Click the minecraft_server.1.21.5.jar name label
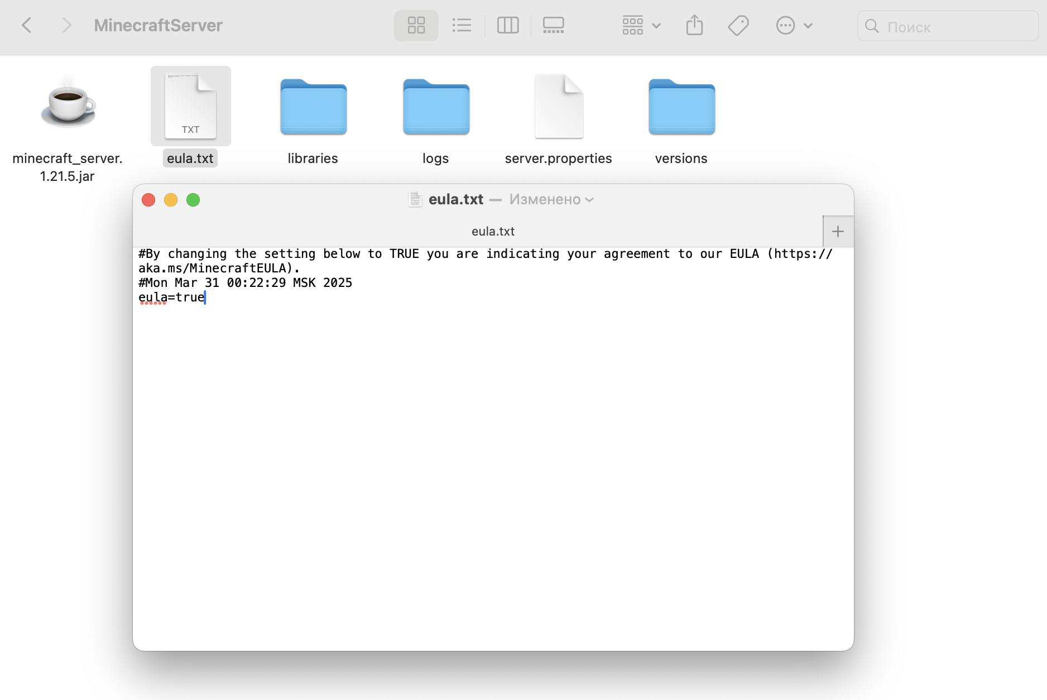Viewport: 1047px width, 700px height. (x=68, y=167)
